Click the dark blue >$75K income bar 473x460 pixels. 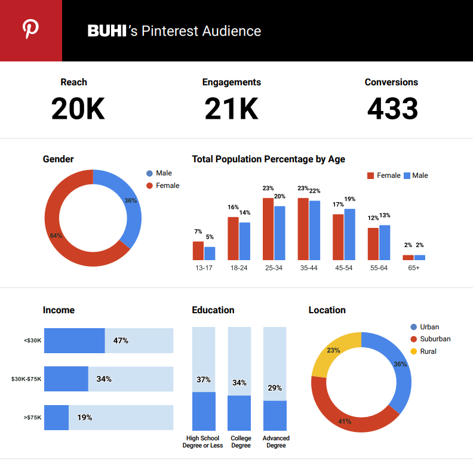pos(56,418)
